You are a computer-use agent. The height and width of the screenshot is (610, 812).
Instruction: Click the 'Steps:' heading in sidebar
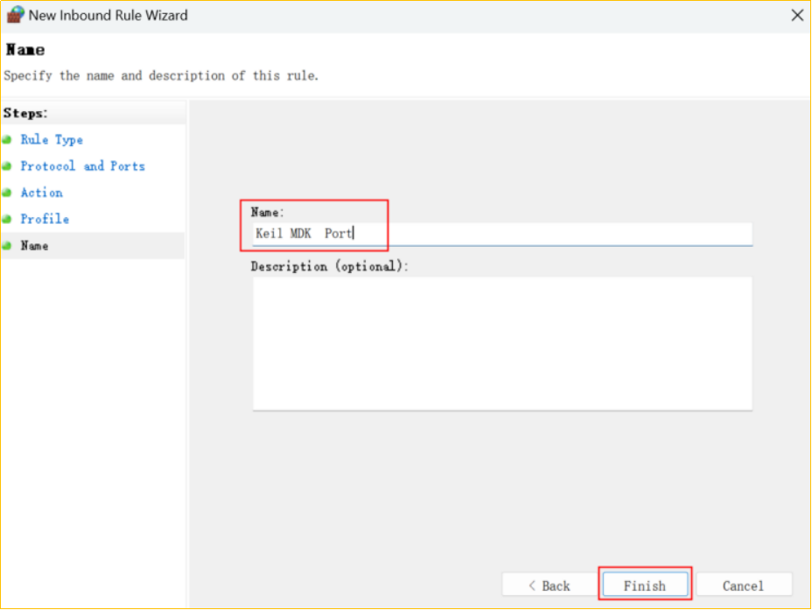pos(25,113)
